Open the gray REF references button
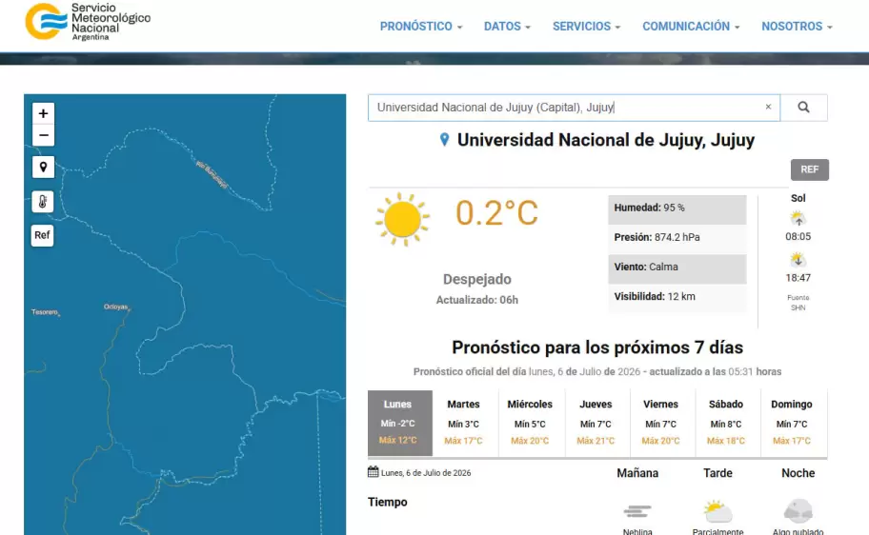The height and width of the screenshot is (535, 869). [810, 169]
